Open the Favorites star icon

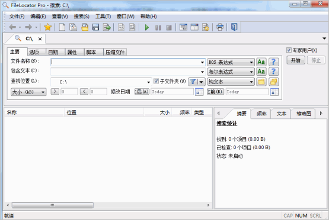click(x=48, y=27)
